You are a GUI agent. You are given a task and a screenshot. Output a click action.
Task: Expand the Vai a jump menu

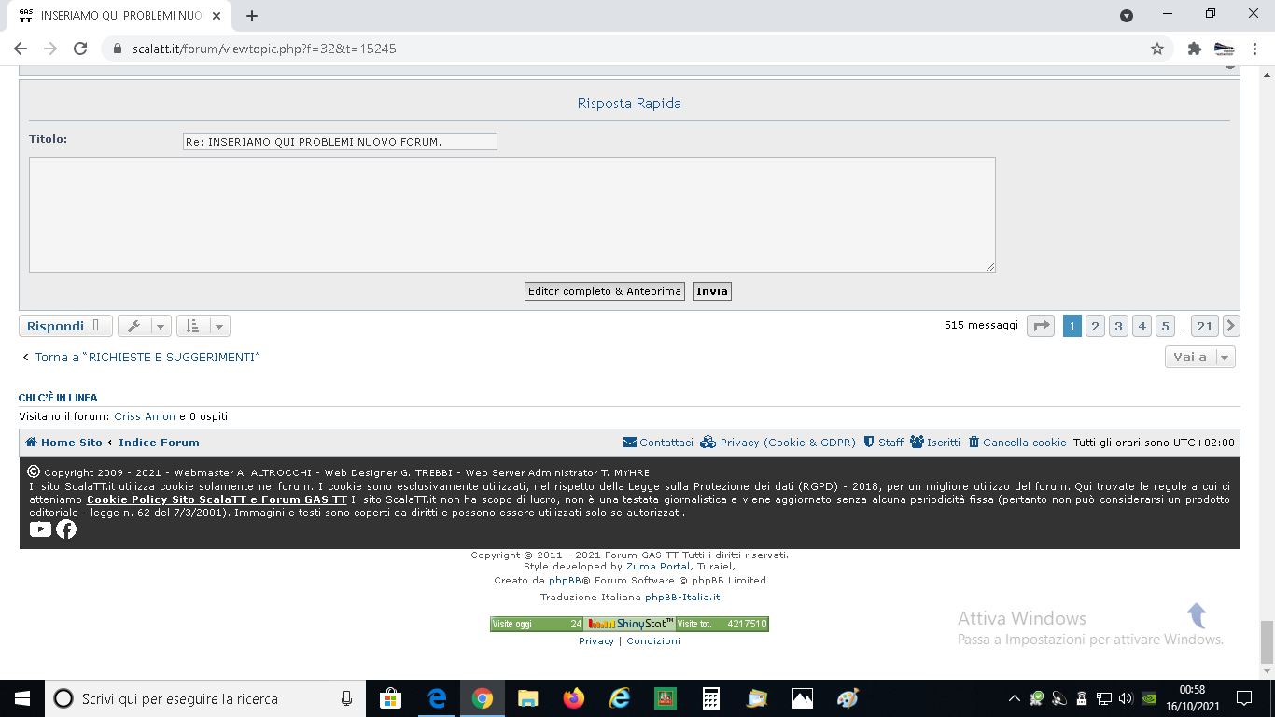point(1199,357)
